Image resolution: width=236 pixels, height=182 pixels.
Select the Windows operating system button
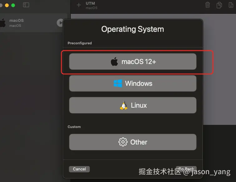tap(132, 83)
